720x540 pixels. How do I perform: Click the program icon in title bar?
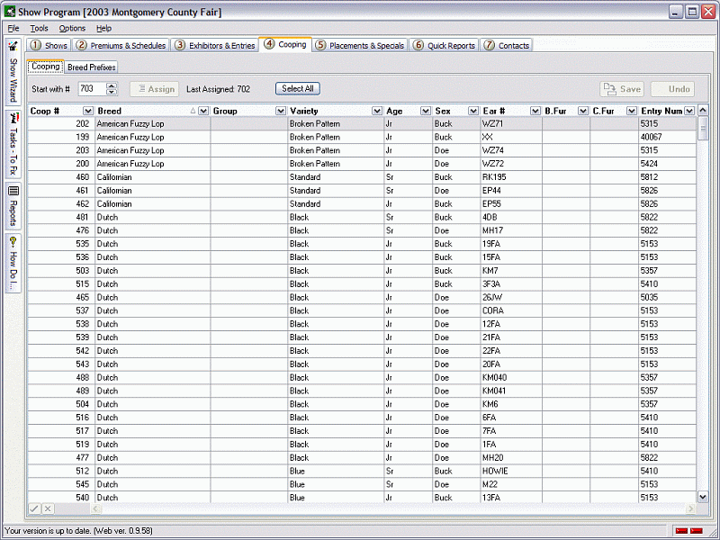(10, 12)
